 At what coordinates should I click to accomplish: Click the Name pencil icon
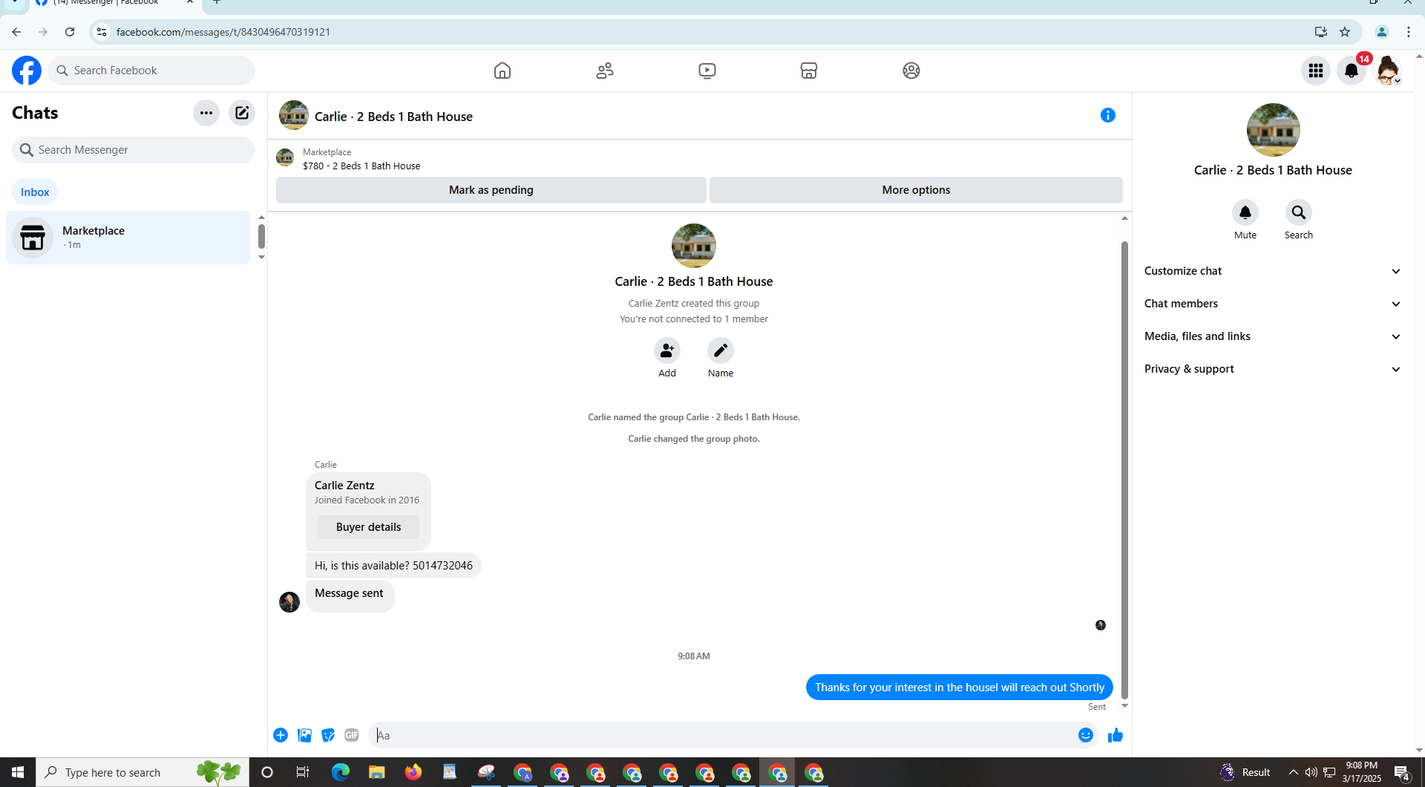click(x=721, y=350)
